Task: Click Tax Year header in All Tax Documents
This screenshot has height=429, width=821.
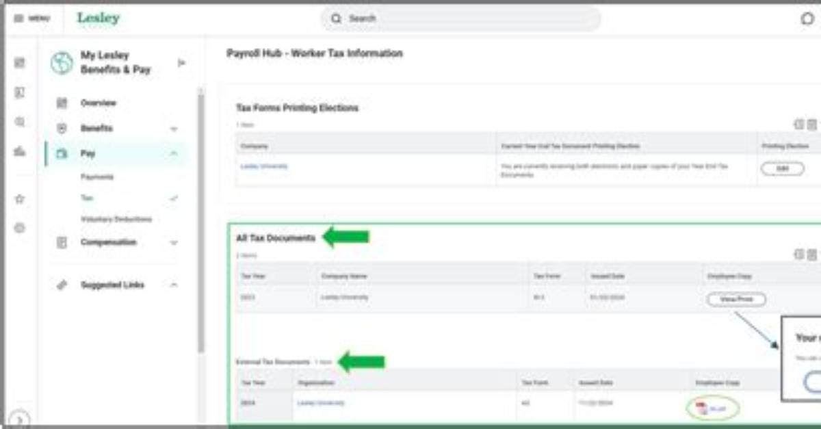Action: (252, 275)
